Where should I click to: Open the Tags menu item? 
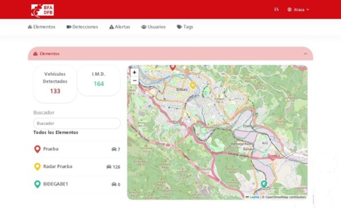click(185, 27)
